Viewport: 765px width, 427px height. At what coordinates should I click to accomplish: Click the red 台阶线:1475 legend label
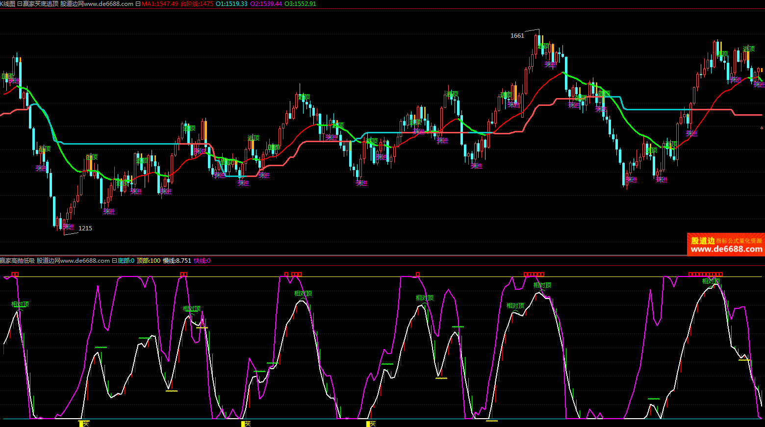point(197,4)
